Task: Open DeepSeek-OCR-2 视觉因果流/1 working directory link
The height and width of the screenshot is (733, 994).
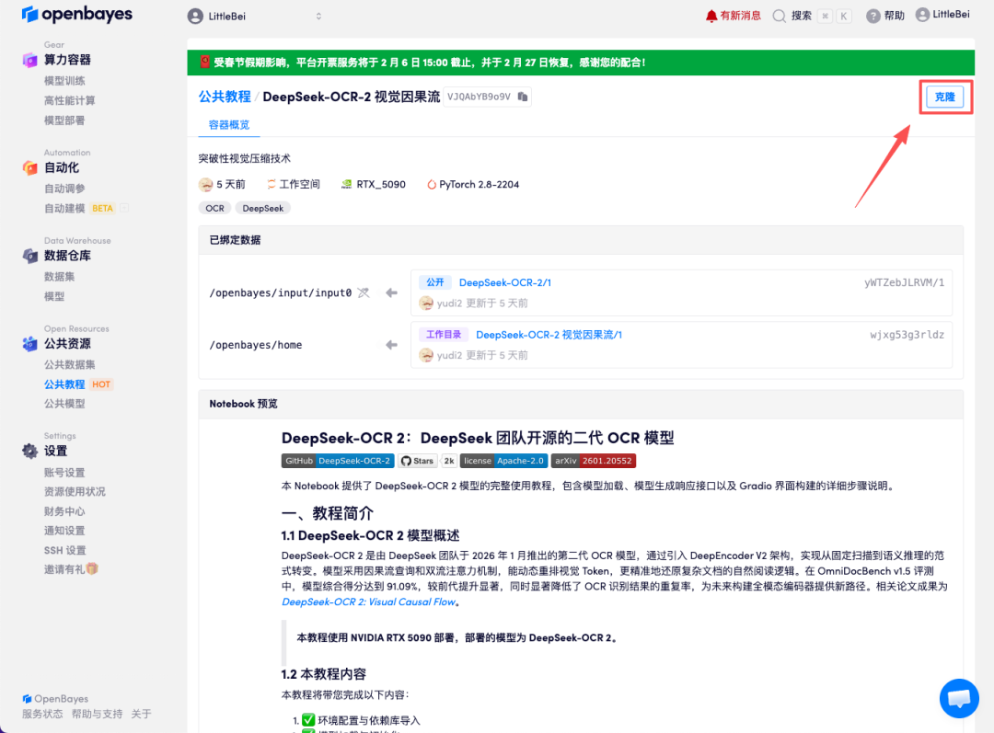Action: coord(549,335)
